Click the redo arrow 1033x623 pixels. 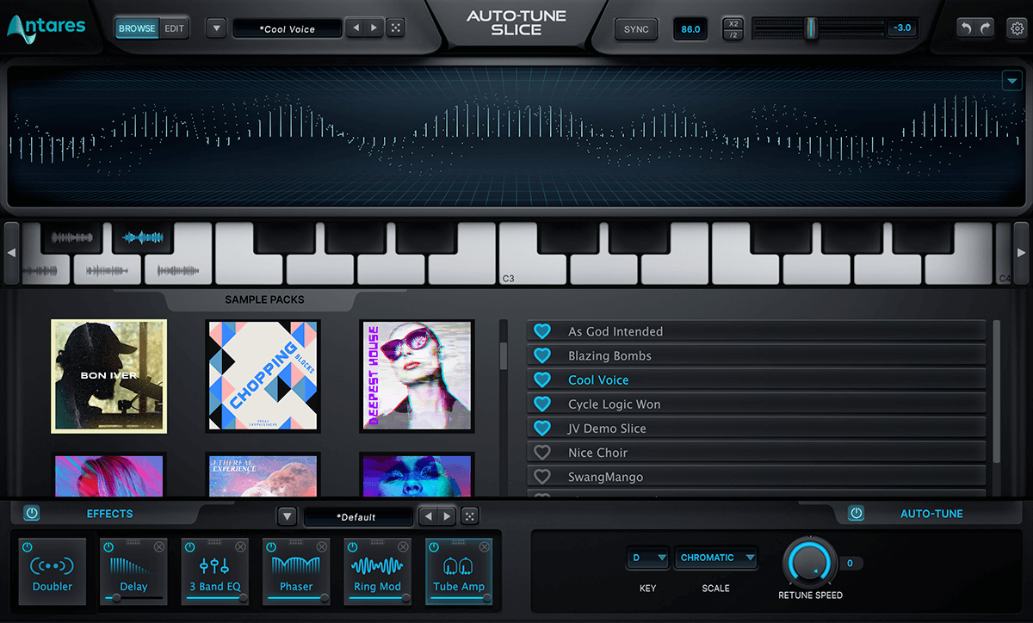987,28
